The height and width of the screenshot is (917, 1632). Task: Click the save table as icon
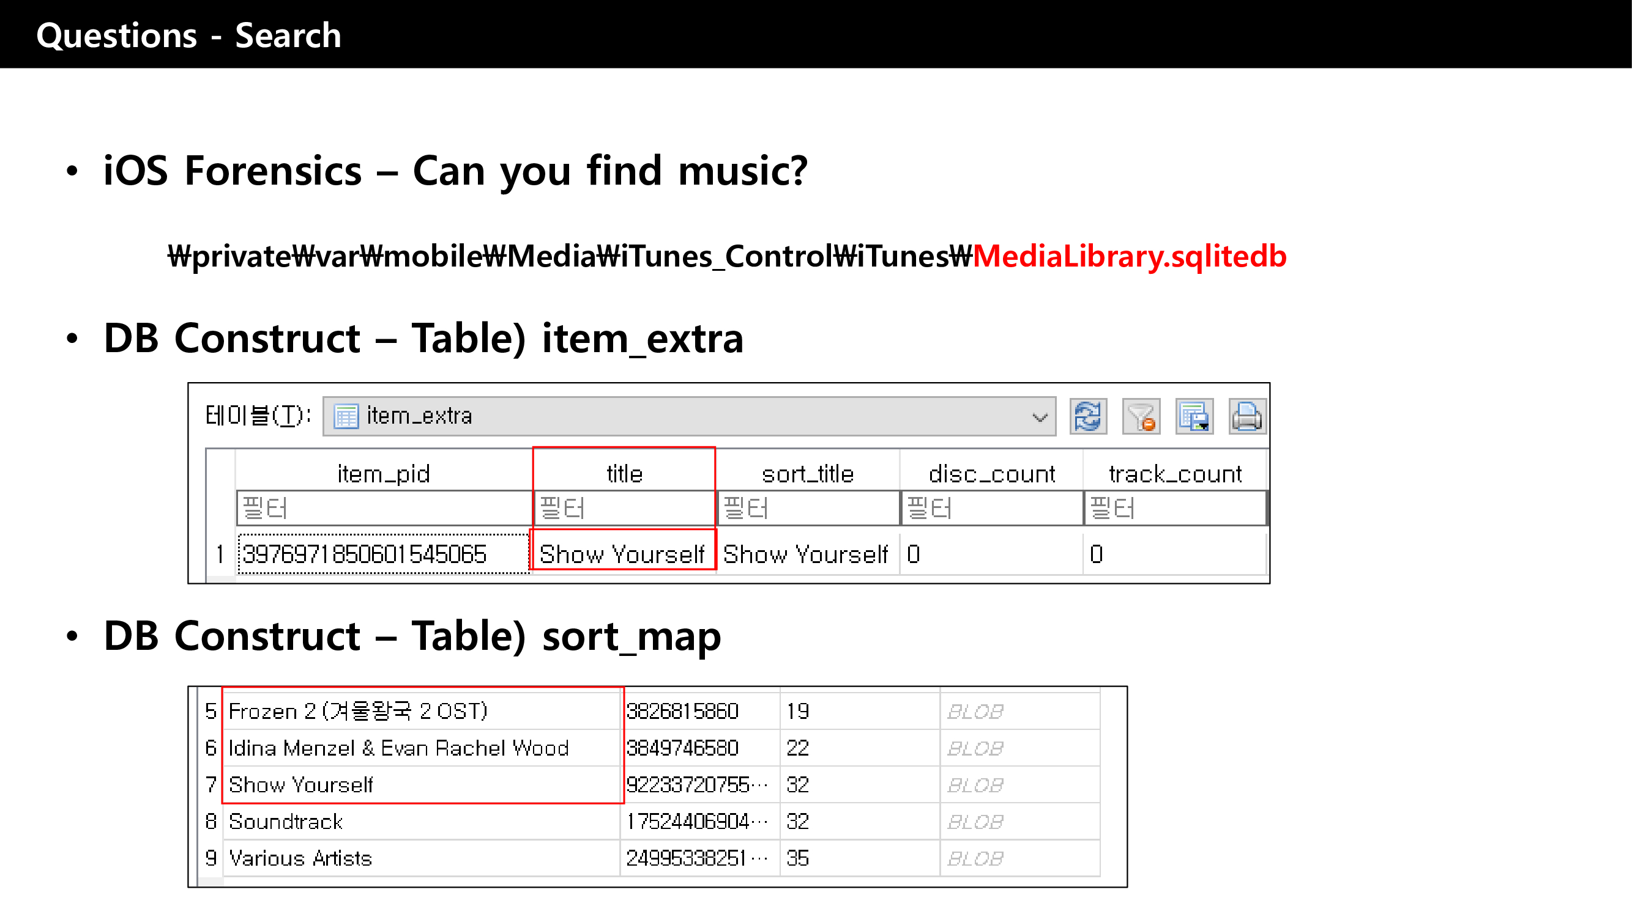(1194, 416)
